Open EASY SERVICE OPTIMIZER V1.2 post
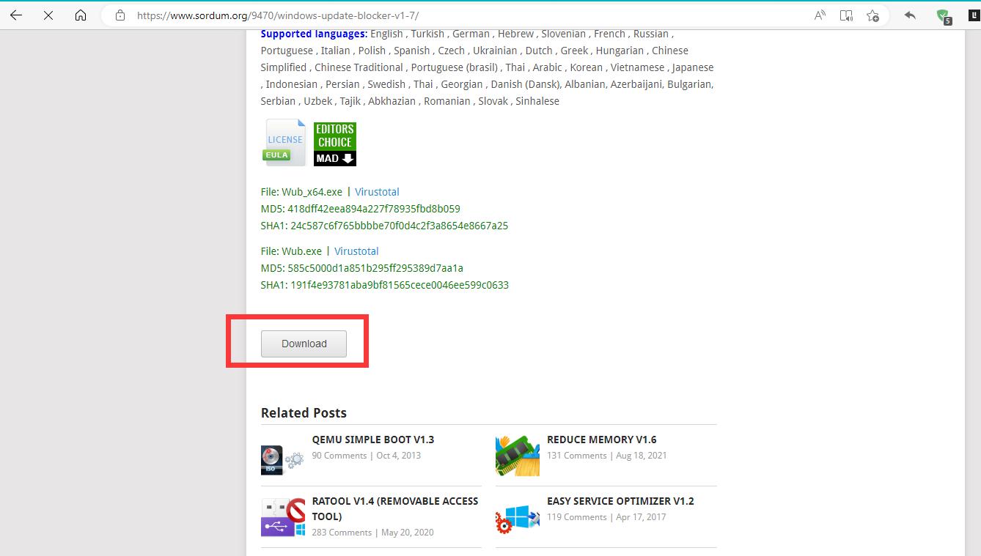The height and width of the screenshot is (556, 981). (x=620, y=501)
